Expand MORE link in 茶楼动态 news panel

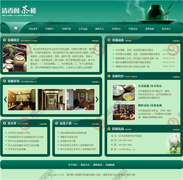click(x=176, y=41)
